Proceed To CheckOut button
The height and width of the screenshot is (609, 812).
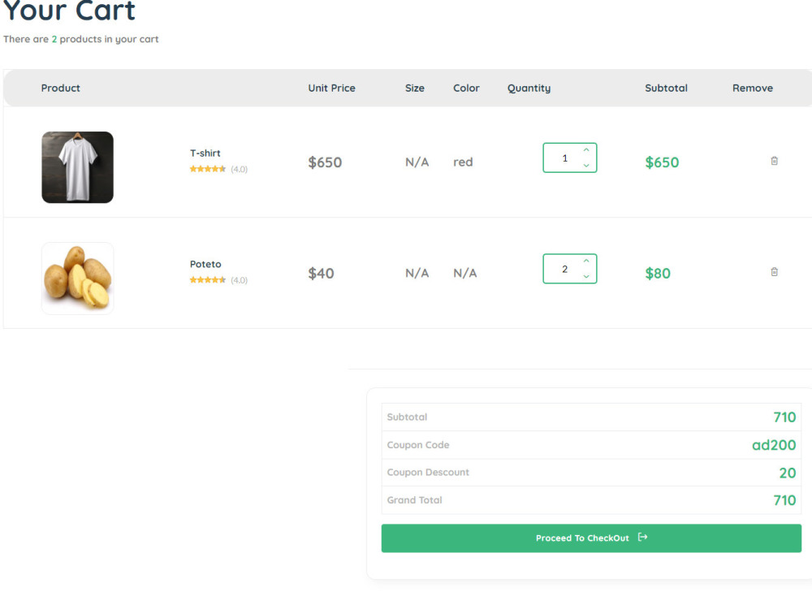point(591,538)
